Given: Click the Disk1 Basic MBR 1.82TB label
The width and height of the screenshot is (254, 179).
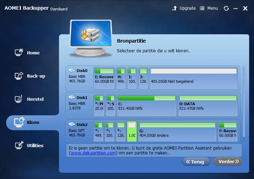Looking at the screenshot, I should pos(77,106).
